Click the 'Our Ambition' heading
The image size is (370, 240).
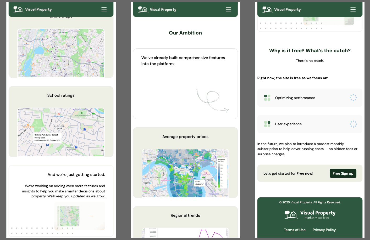pos(185,33)
